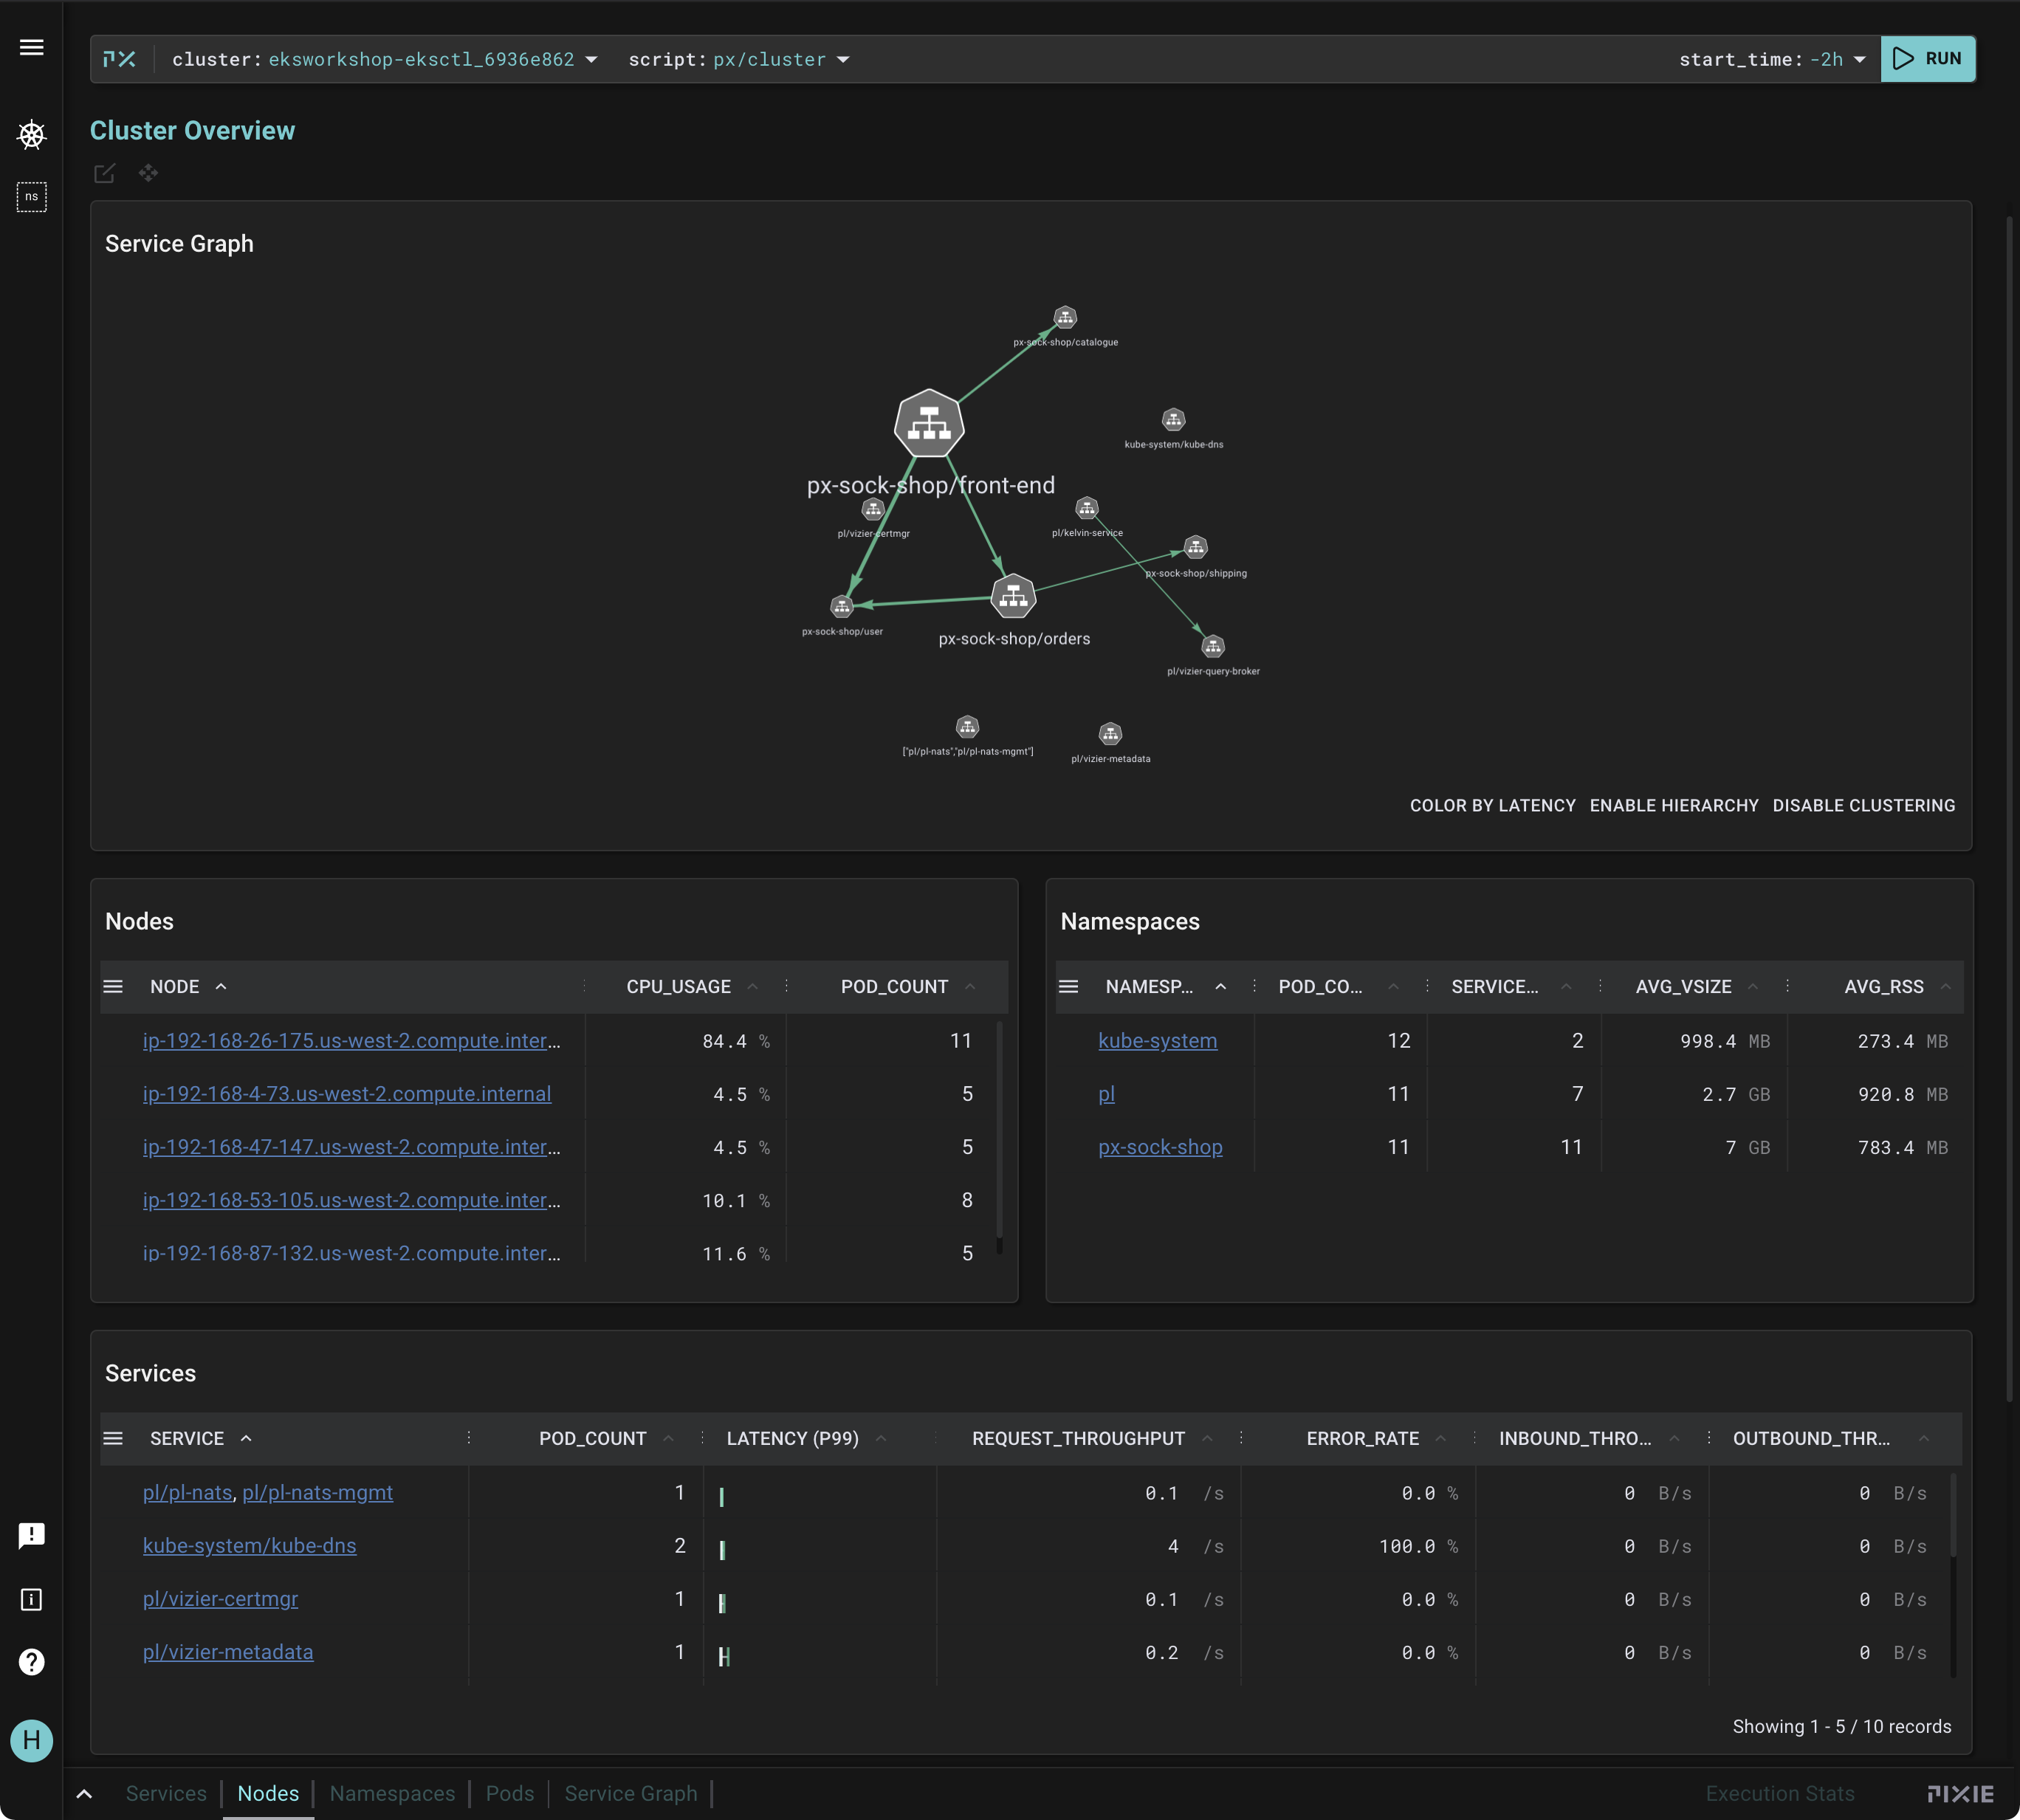
Task: Sort Nodes table by POD_COUNT column
Action: 907,987
